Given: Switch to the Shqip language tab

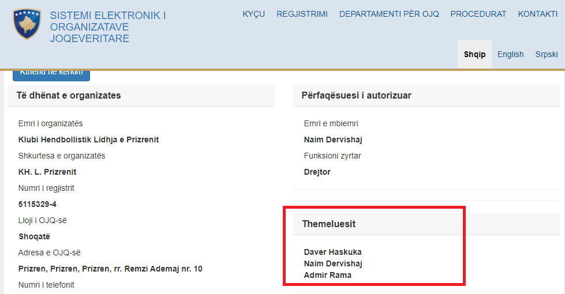Looking at the screenshot, I should [474, 54].
